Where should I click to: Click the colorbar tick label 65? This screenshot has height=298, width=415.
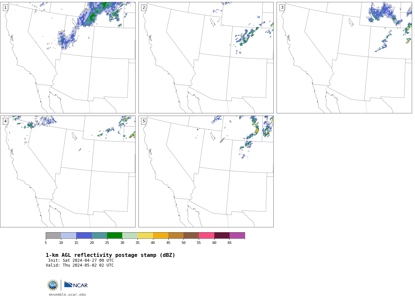click(230, 243)
